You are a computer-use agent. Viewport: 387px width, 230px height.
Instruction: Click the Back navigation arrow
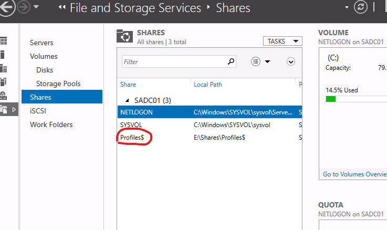(x=5, y=8)
